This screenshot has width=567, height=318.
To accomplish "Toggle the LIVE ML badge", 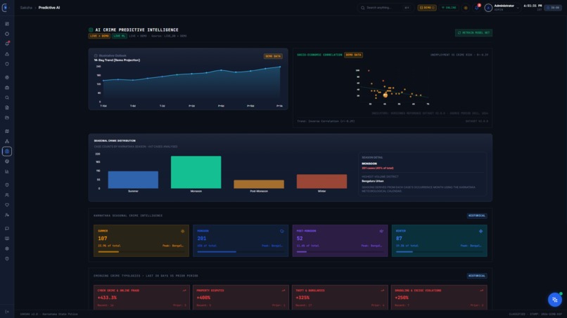I will 120,36.
